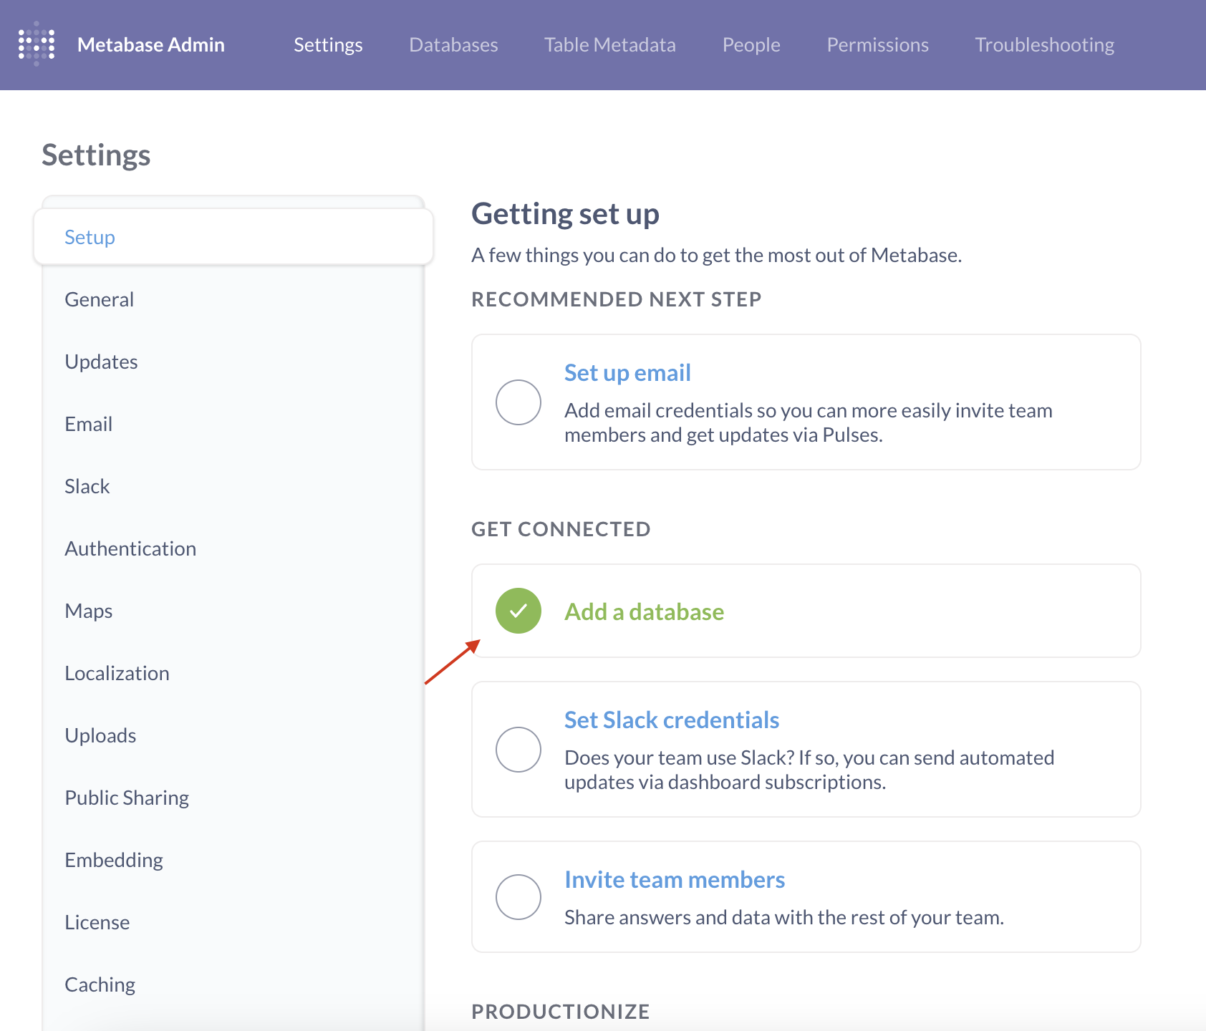The height and width of the screenshot is (1031, 1206).
Task: Open the Add a database link
Action: coord(644,611)
